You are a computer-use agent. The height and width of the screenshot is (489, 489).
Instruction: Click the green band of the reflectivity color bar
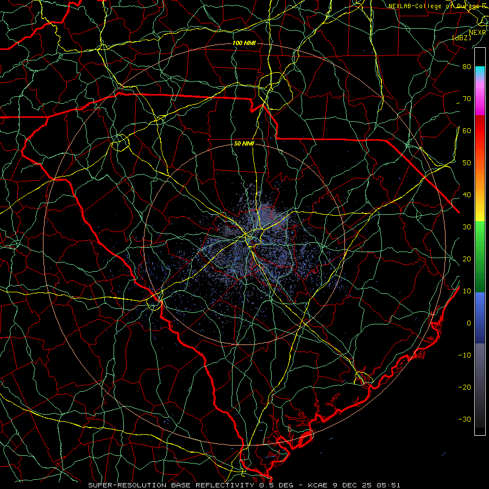[x=480, y=256]
